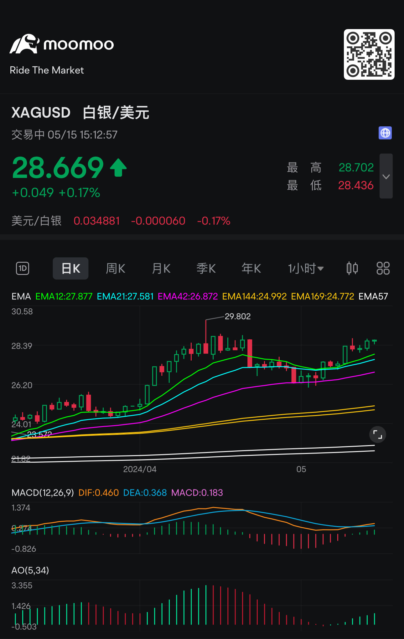Tap the 白银/美元 instrument name
Screen dimensions: 404x639
click(x=116, y=113)
